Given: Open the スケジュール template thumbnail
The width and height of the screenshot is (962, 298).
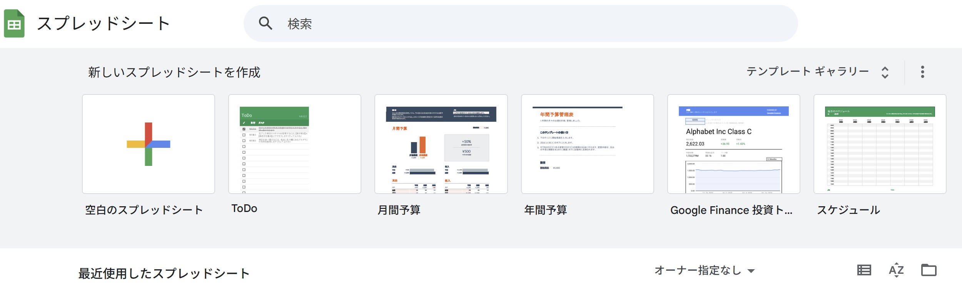Looking at the screenshot, I should click(880, 144).
